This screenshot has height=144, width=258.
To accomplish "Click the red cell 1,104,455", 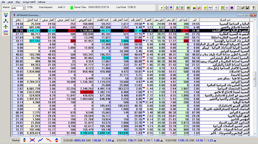I will [x=86, y=92].
